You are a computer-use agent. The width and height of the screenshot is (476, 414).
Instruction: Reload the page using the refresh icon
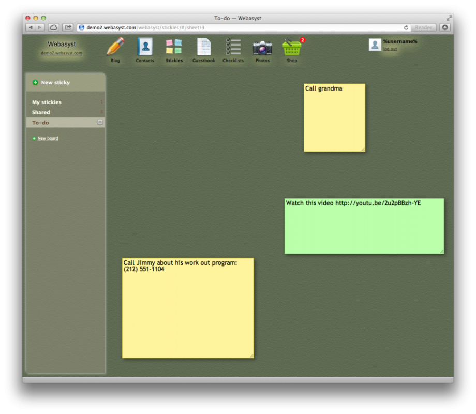tap(406, 27)
